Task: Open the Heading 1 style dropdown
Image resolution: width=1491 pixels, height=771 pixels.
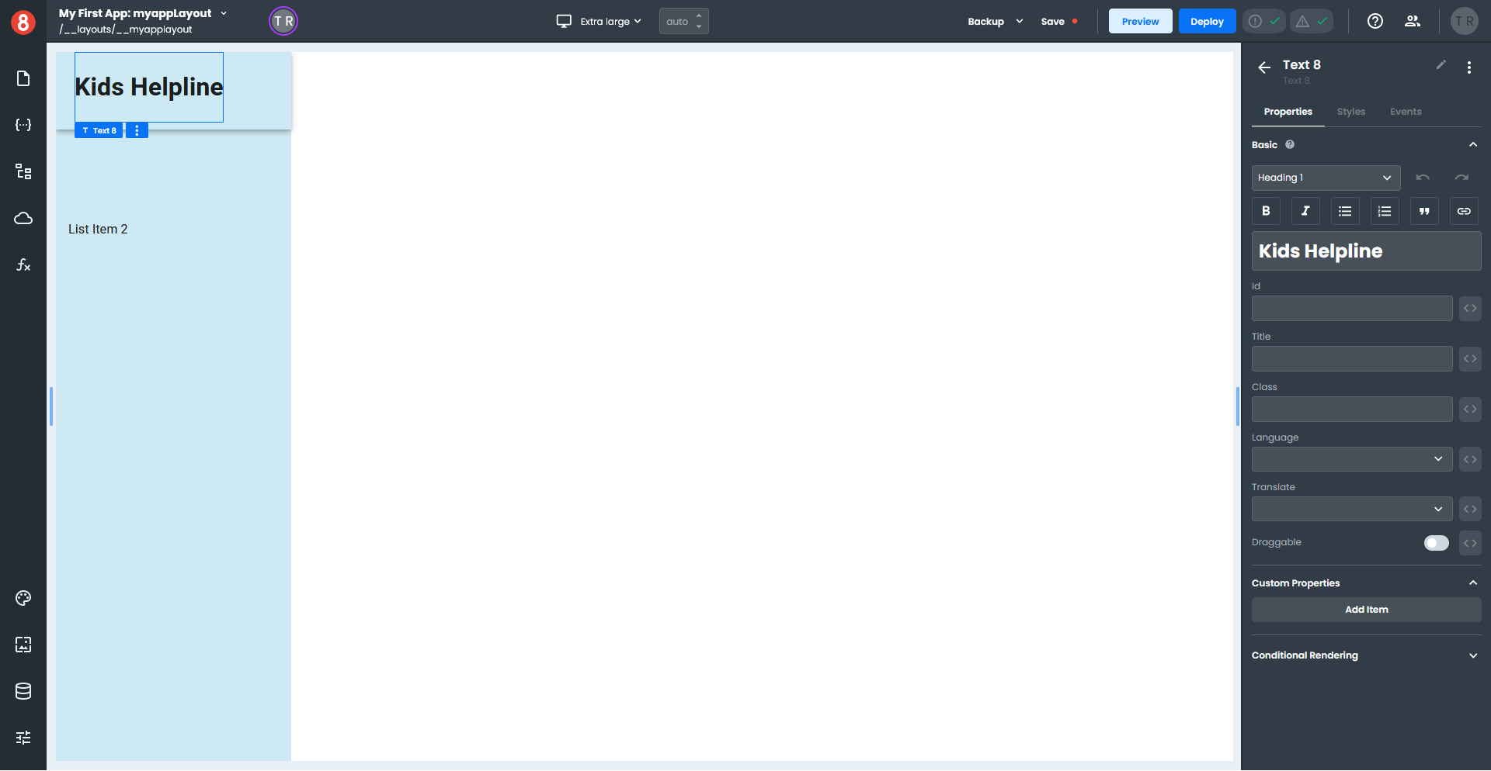Action: pyautogui.click(x=1325, y=178)
